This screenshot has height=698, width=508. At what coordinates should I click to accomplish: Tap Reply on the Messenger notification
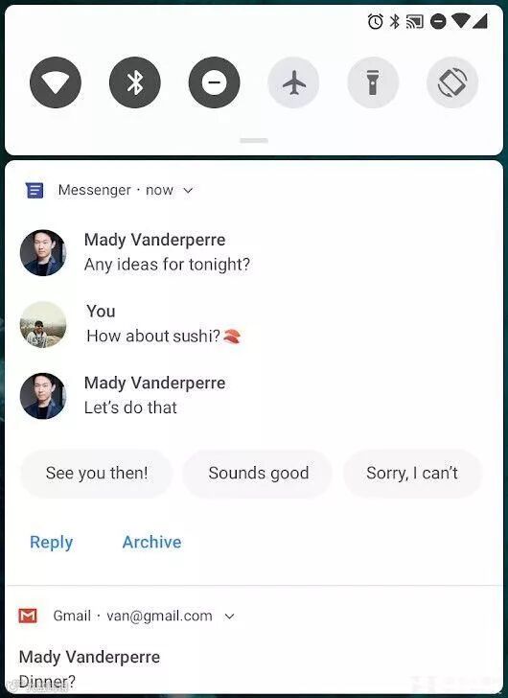51,543
